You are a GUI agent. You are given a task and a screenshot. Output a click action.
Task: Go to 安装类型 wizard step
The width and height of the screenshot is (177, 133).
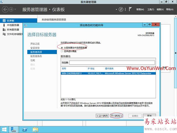coord(35,48)
